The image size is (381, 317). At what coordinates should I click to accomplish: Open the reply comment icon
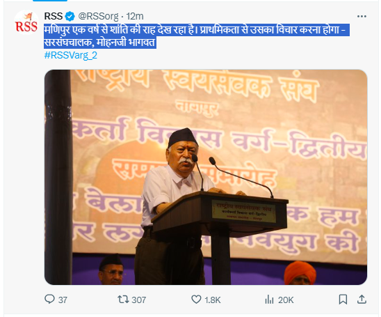point(49,299)
